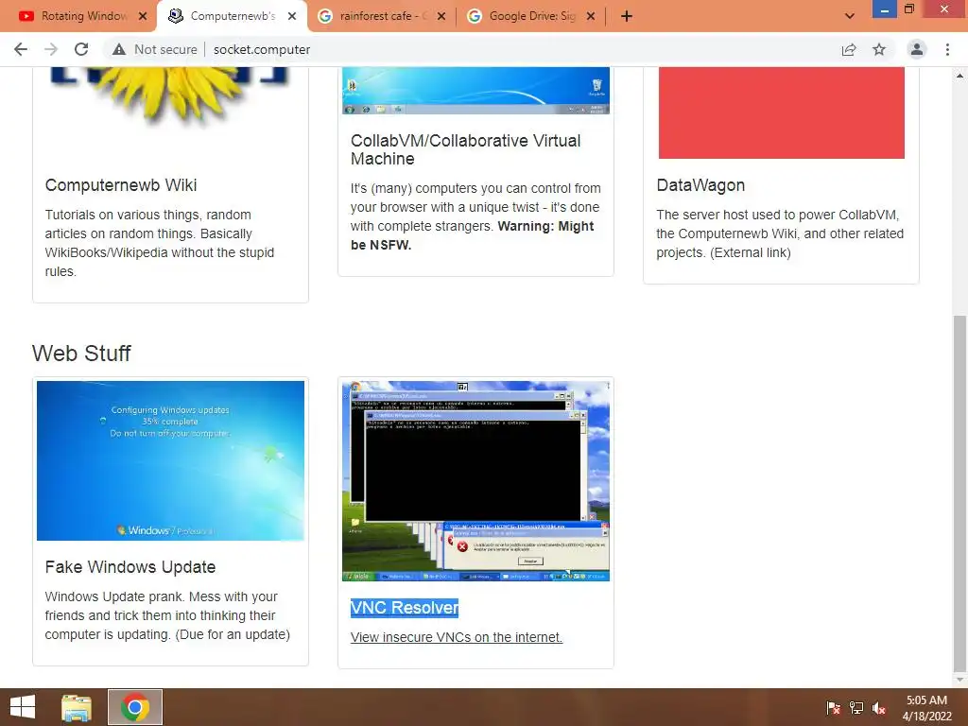Click the Warning: Might be NSFW text
The height and width of the screenshot is (726, 968).
[x=472, y=235]
